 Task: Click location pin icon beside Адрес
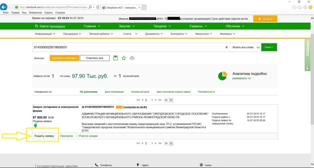coord(138,165)
